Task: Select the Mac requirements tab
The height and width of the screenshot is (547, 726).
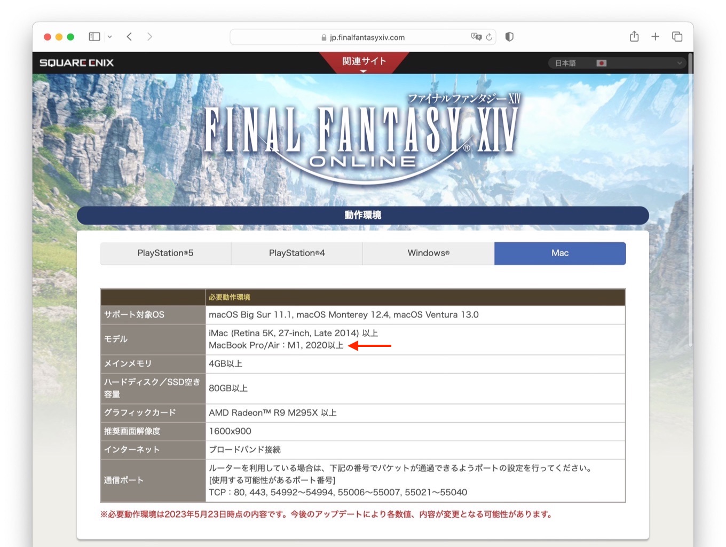Action: [x=559, y=253]
